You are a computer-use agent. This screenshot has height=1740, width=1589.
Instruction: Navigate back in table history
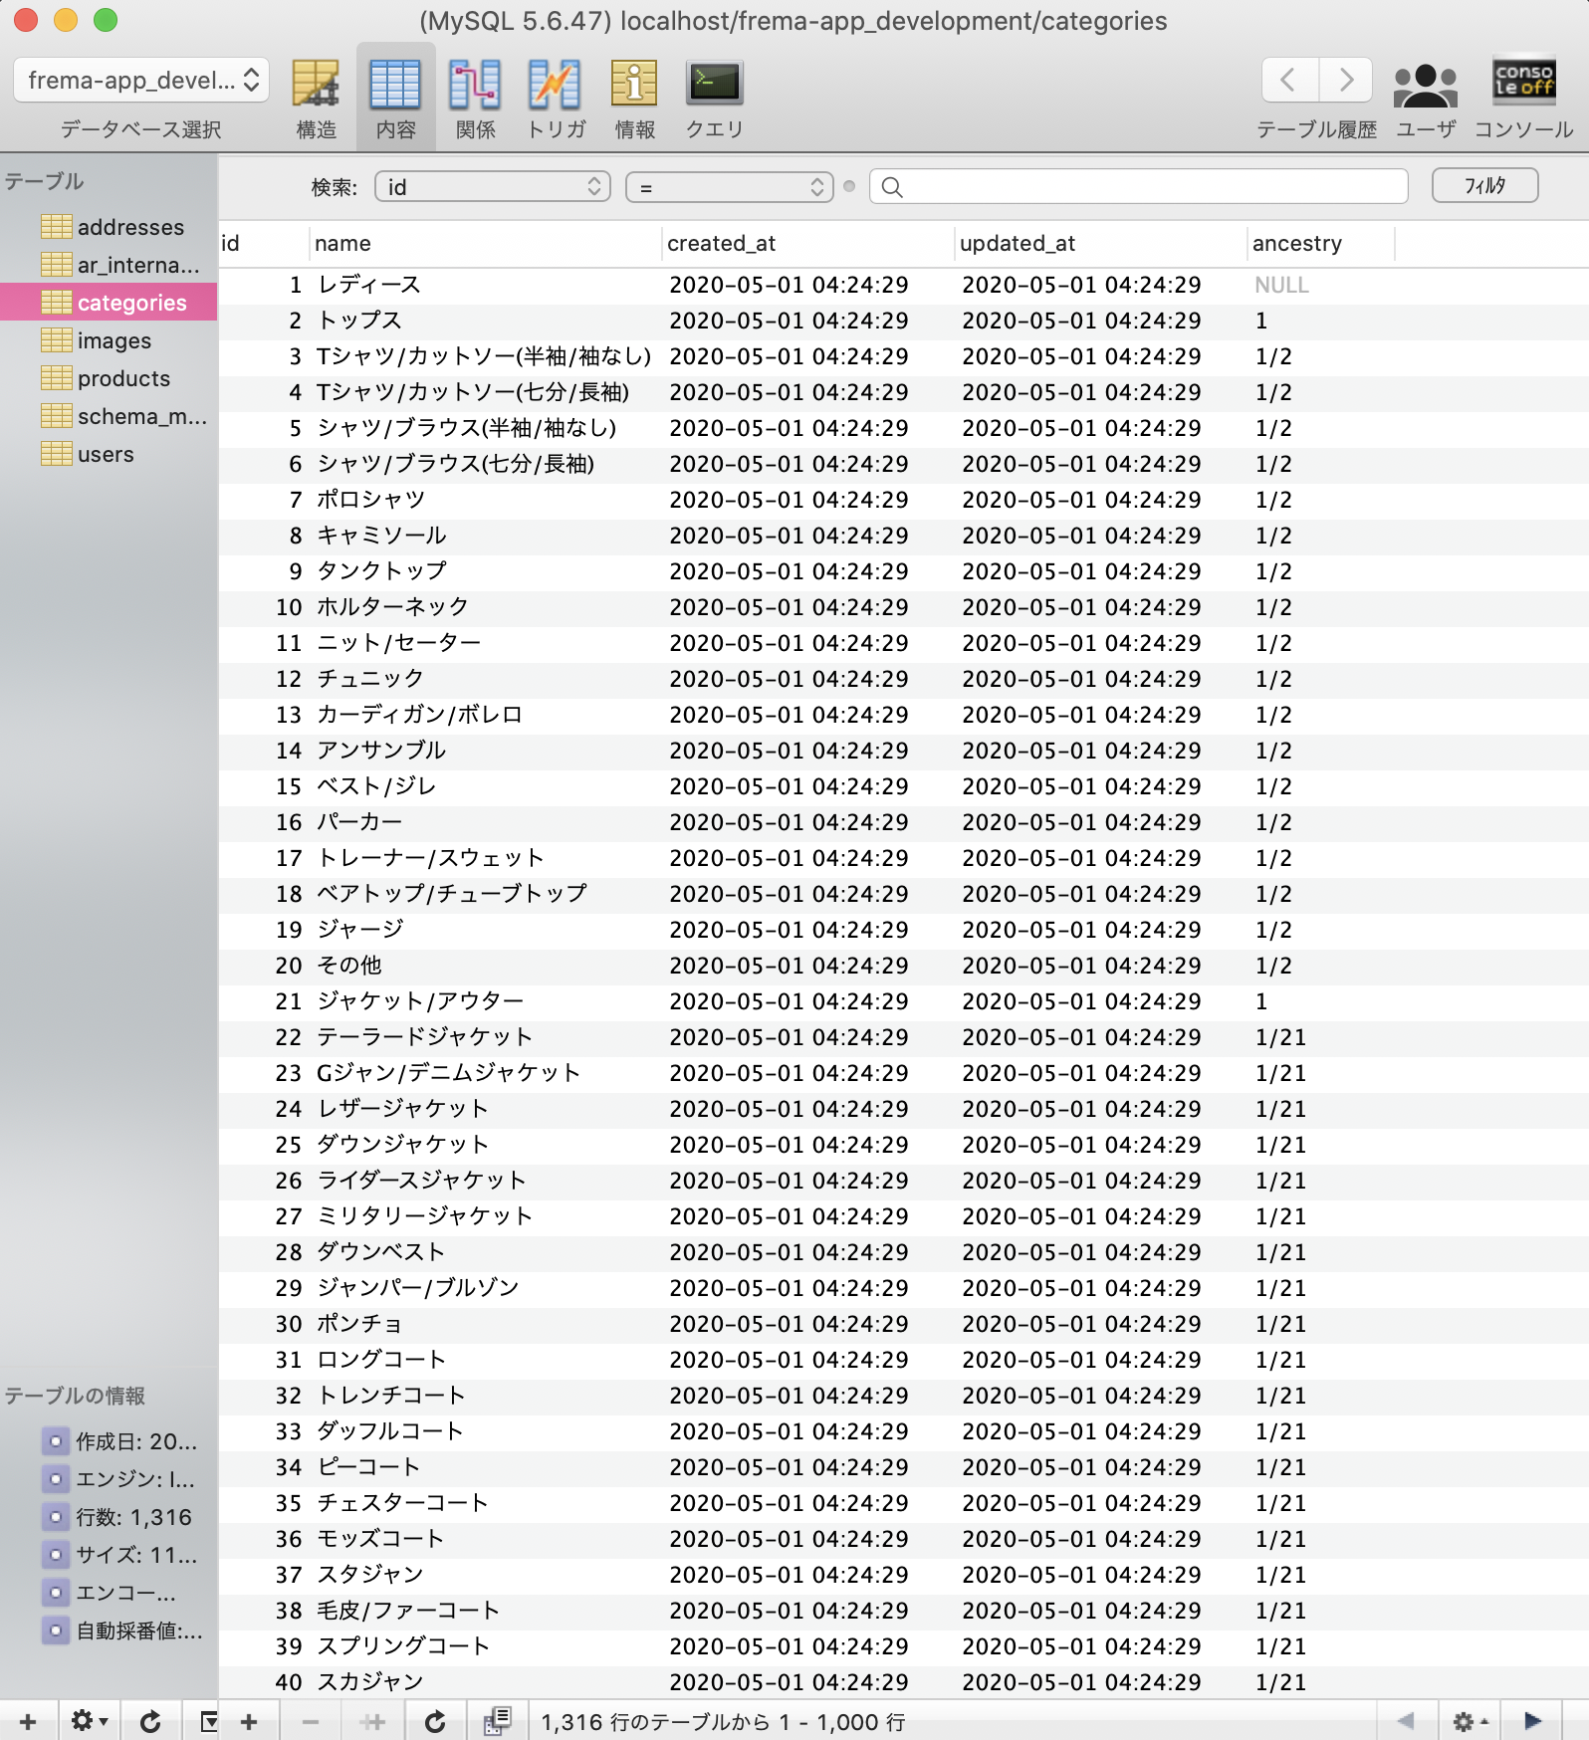(x=1288, y=80)
